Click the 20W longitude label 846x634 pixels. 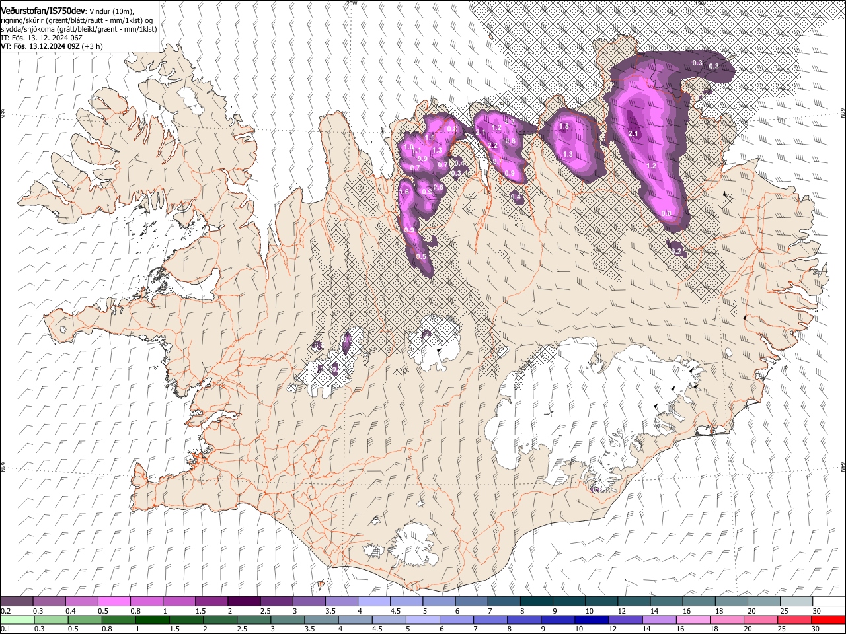point(352,3)
